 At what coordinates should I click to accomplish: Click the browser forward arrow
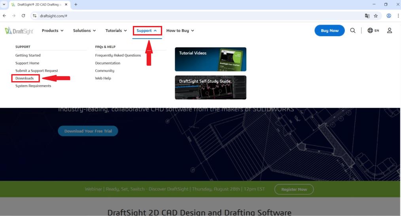tap(14, 16)
